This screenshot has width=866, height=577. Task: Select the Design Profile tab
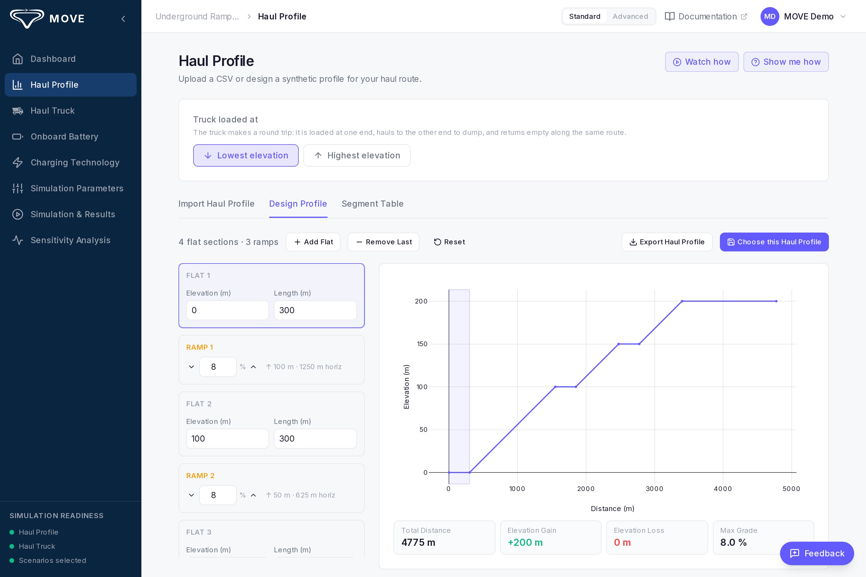(298, 204)
